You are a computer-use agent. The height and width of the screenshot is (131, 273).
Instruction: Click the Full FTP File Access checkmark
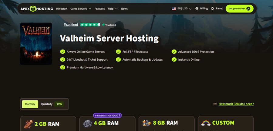tap(118, 52)
